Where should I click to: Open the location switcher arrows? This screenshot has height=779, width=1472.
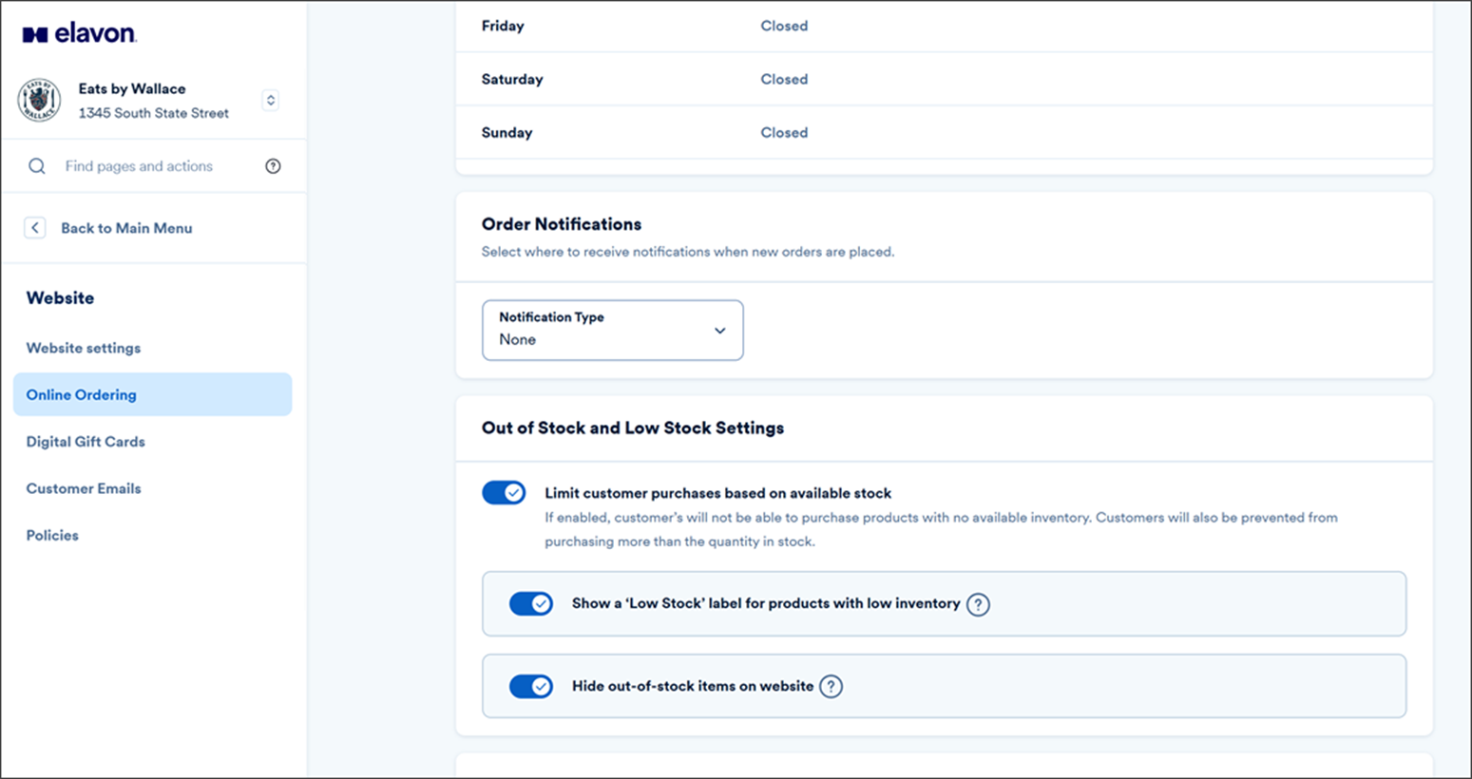(271, 100)
